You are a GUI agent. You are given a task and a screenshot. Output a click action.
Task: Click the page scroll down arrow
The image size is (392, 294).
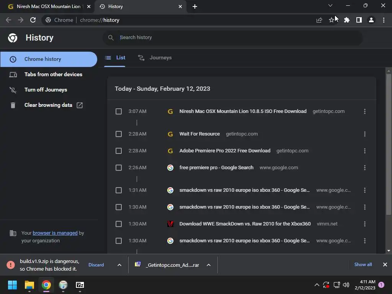389,251
